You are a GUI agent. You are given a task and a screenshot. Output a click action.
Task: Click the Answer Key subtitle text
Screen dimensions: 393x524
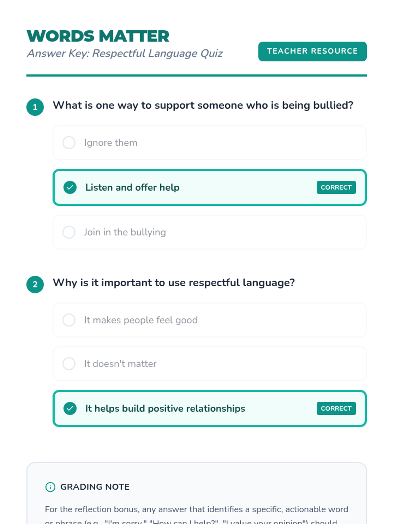[x=125, y=53]
